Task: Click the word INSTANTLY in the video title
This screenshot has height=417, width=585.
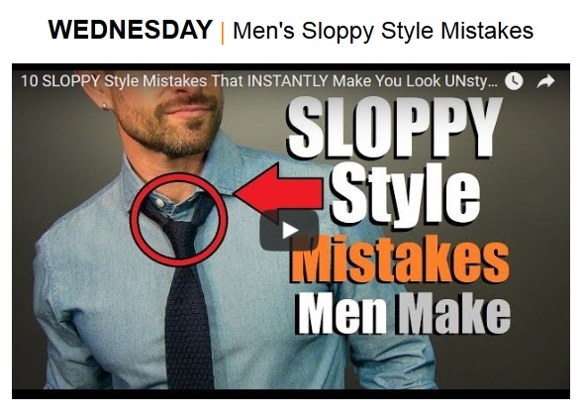Action: 288,81
